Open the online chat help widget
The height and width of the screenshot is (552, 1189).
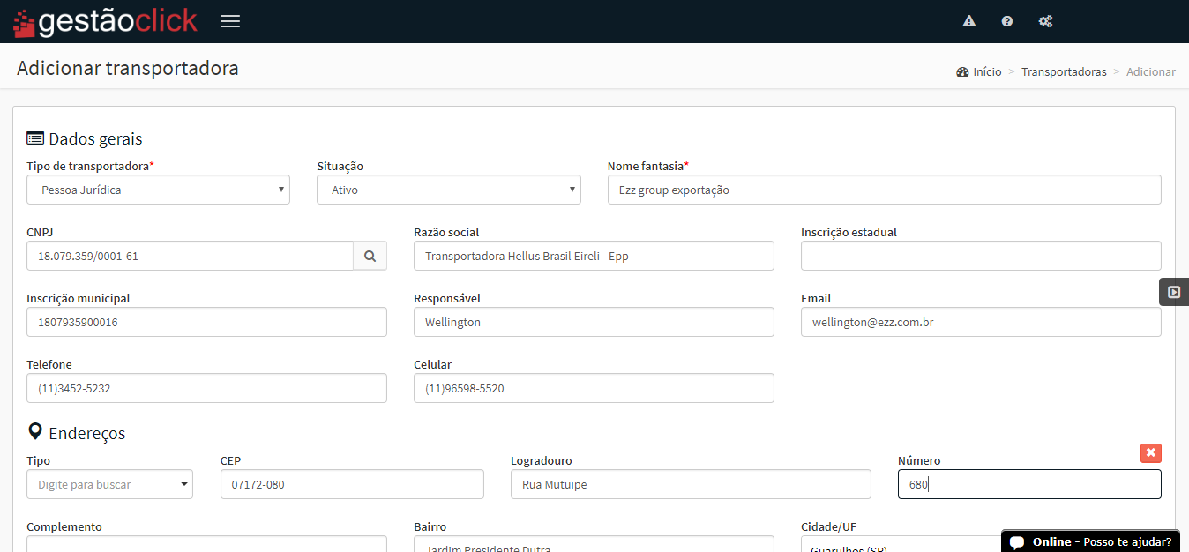click(x=1090, y=541)
